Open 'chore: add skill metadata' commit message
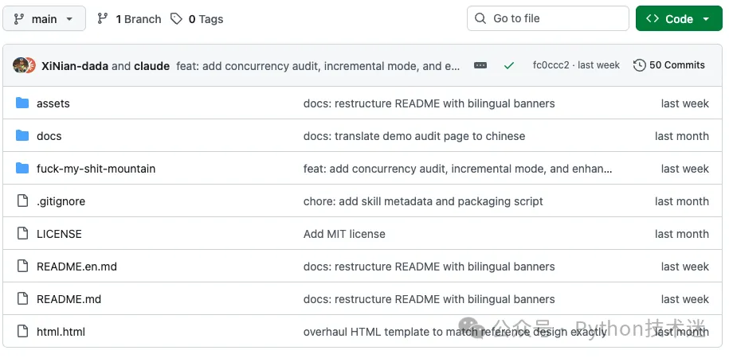The image size is (729, 358). [423, 201]
